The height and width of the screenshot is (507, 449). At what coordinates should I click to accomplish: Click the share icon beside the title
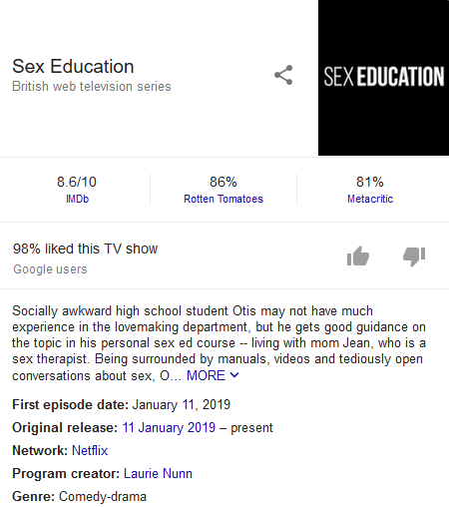[283, 75]
